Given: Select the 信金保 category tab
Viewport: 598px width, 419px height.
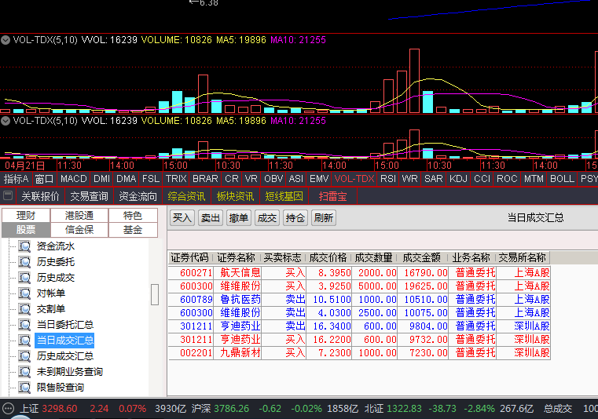Looking at the screenshot, I should click(x=79, y=230).
